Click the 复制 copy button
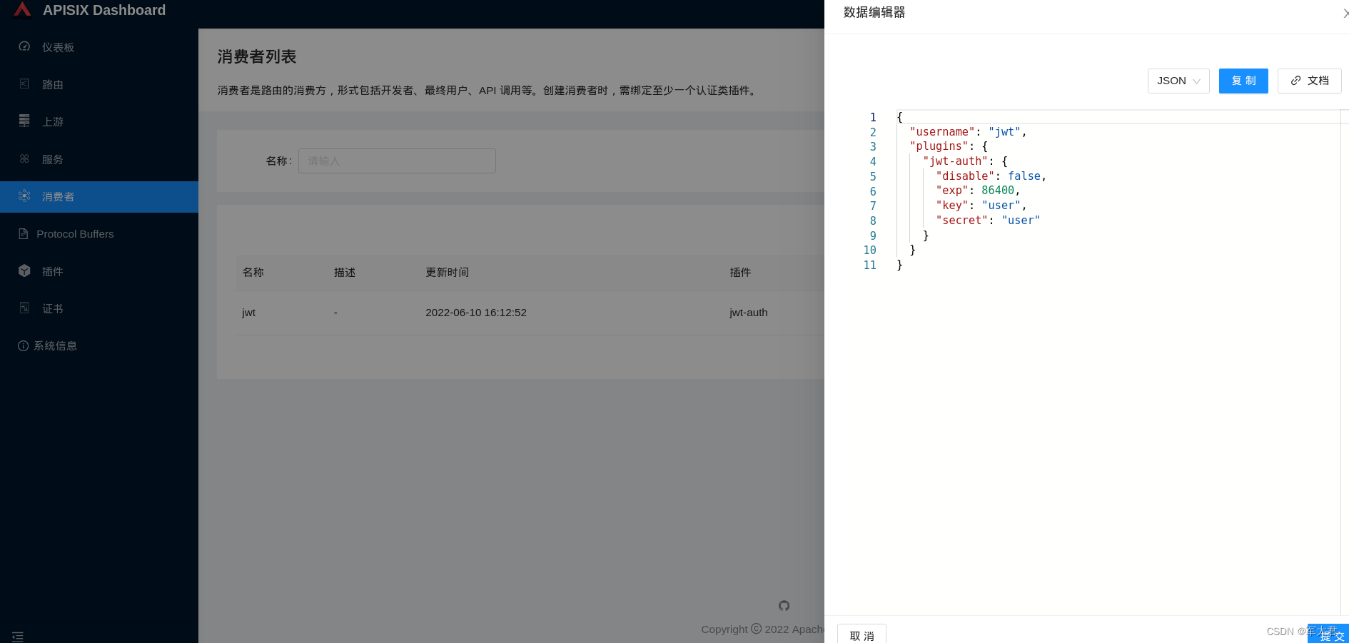The width and height of the screenshot is (1349, 643). click(1243, 81)
